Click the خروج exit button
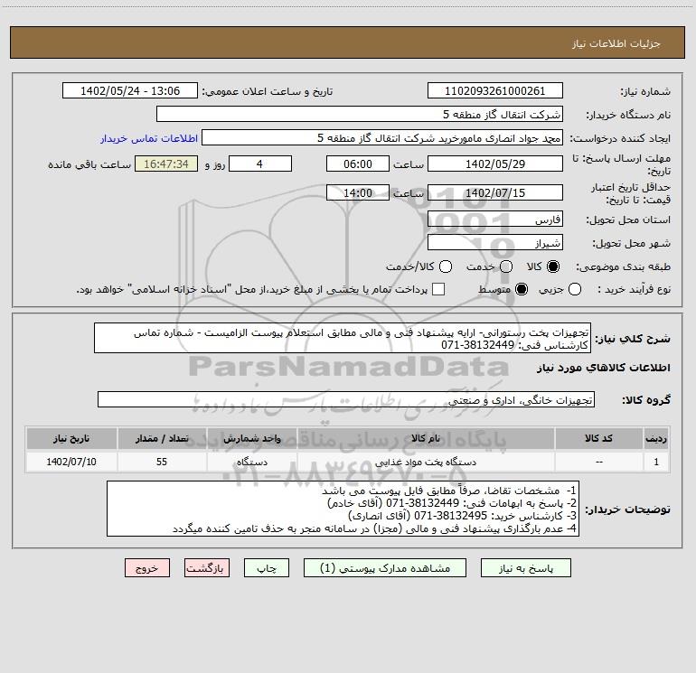 coord(147,568)
